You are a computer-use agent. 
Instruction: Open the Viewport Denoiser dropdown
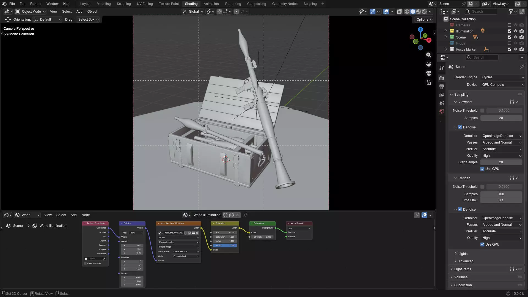[x=501, y=136]
